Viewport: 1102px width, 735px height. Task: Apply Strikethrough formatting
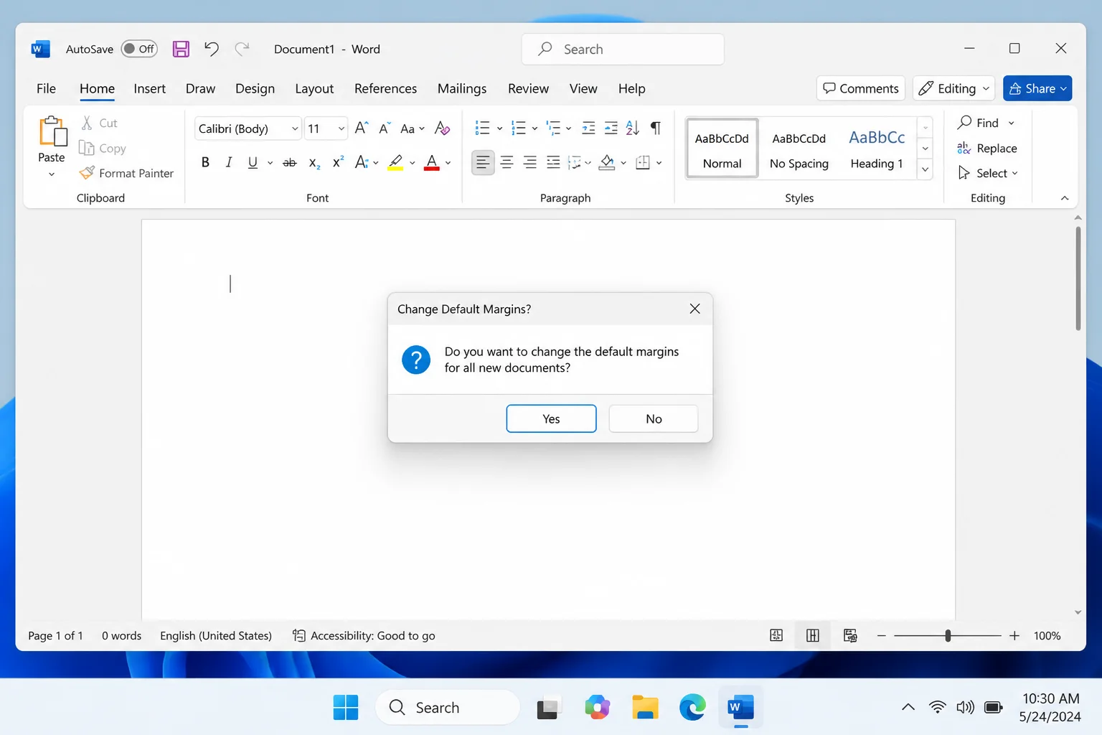289,163
